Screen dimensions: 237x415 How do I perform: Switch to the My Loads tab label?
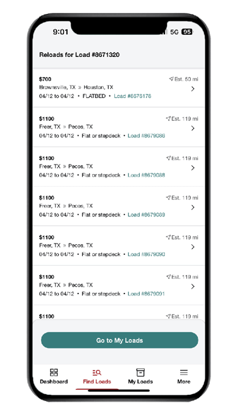pos(140,381)
